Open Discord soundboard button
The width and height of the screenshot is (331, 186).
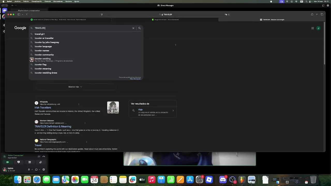(x=41, y=162)
